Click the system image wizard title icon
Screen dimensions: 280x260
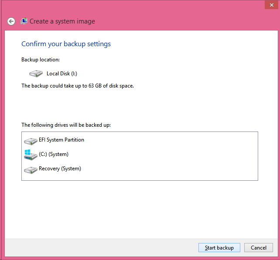pyautogui.click(x=24, y=21)
